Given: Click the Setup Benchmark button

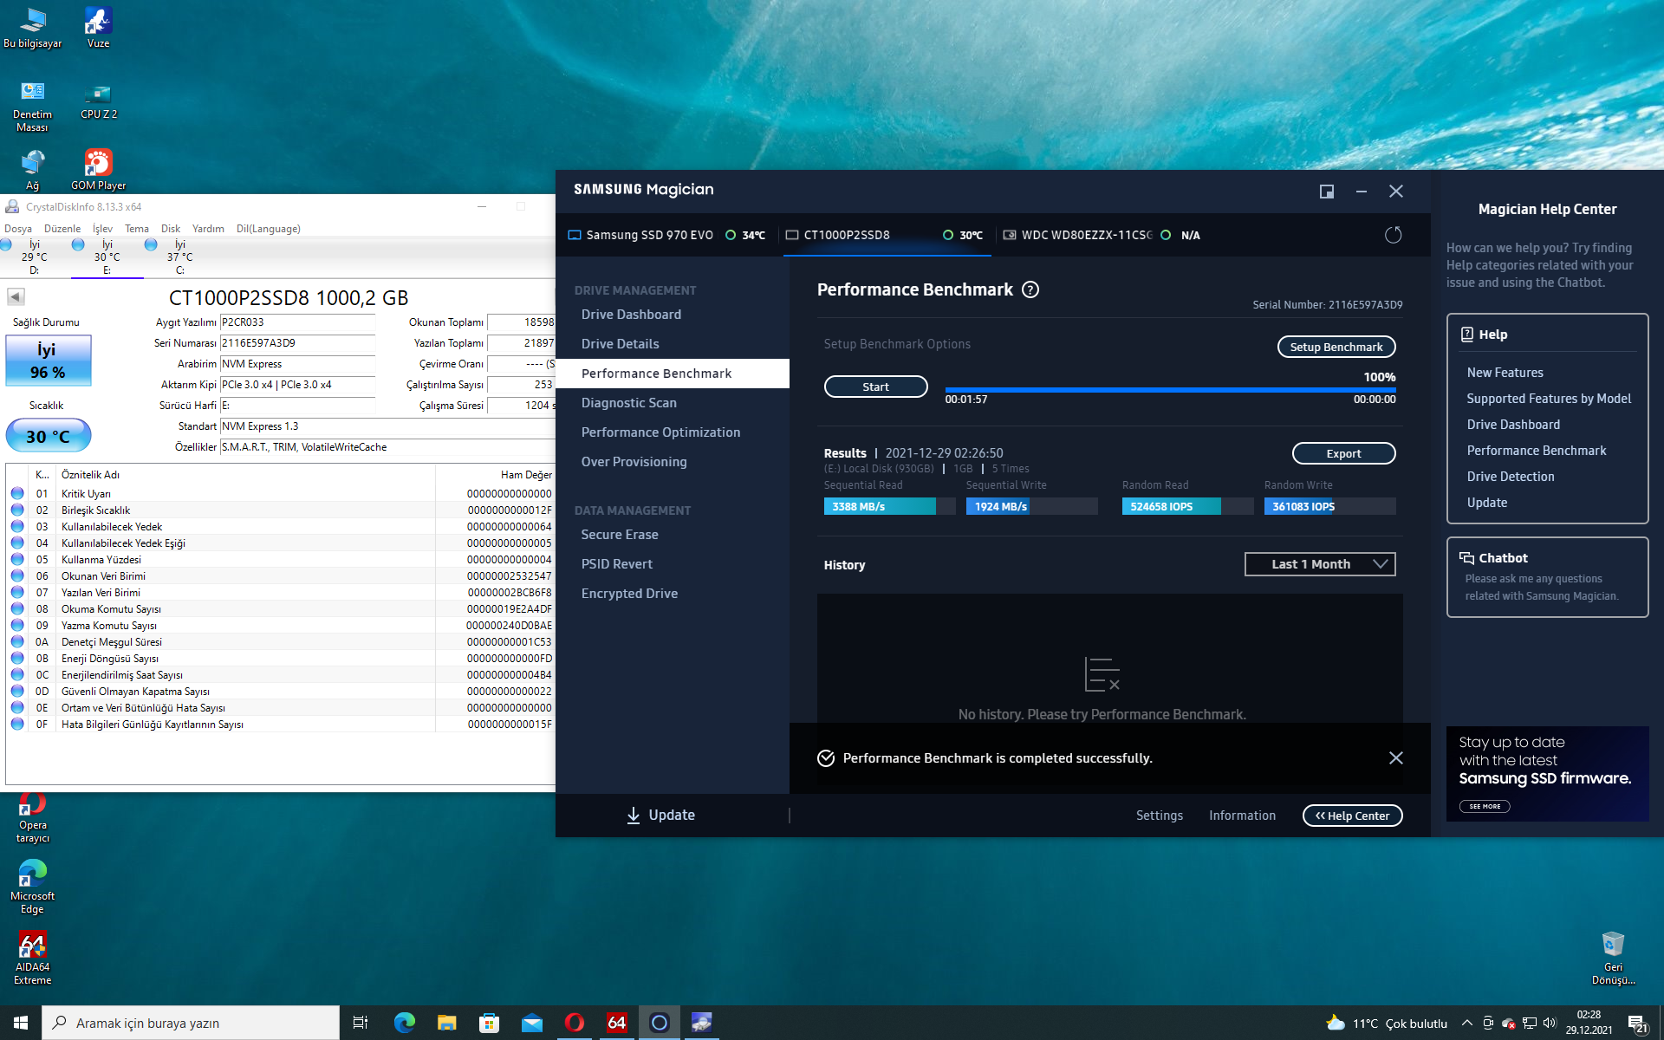Looking at the screenshot, I should [x=1336, y=347].
